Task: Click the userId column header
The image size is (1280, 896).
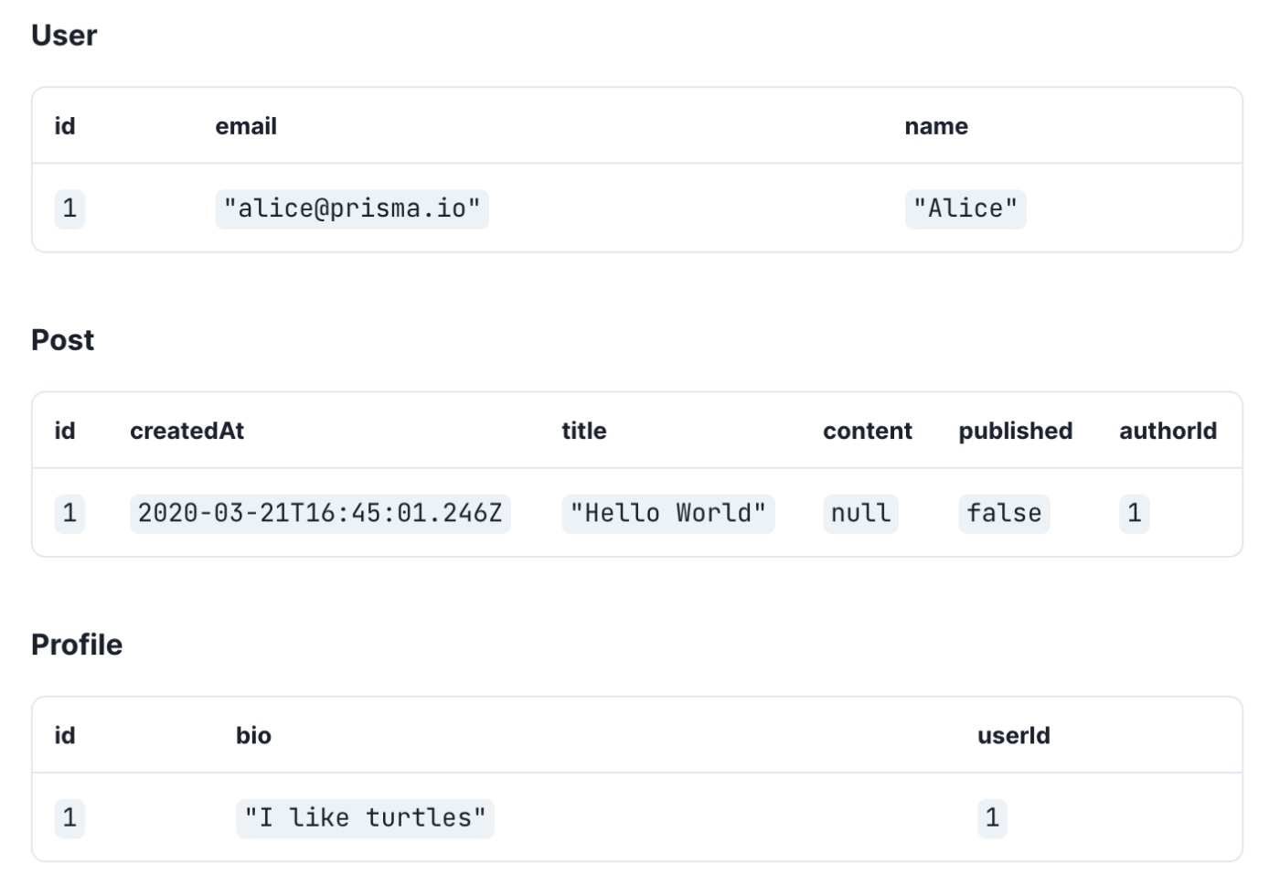Action: (x=1013, y=735)
